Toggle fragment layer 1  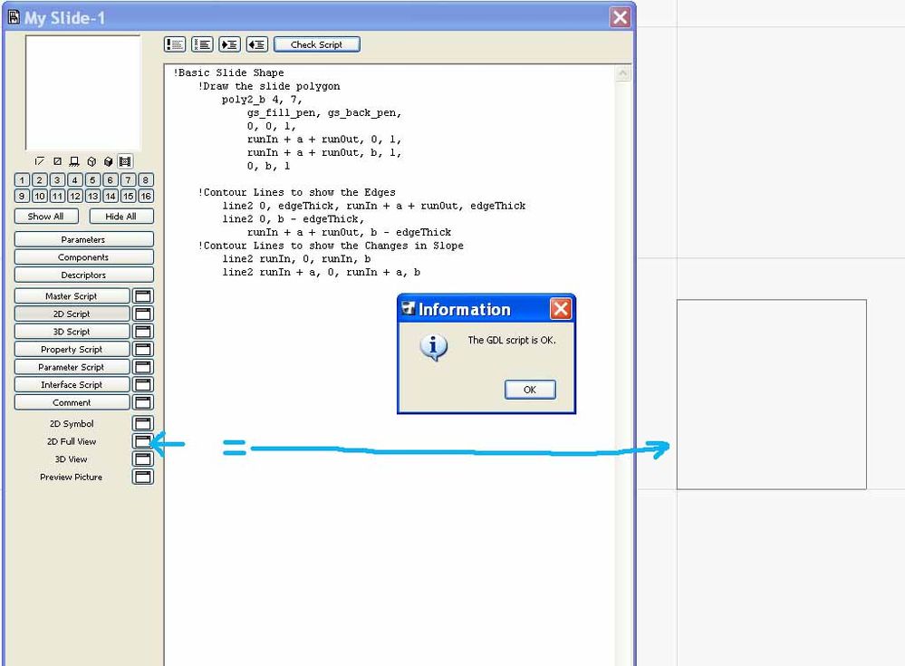click(22, 180)
